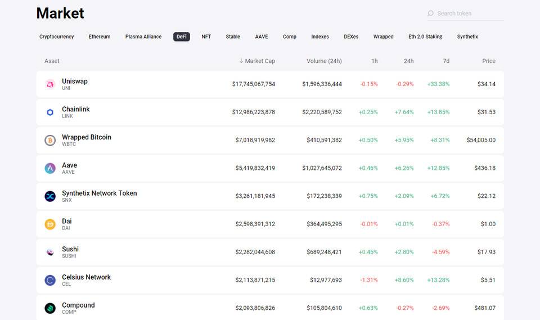Sort table by Market Cap column
This screenshot has width=540, height=320.
click(x=259, y=61)
